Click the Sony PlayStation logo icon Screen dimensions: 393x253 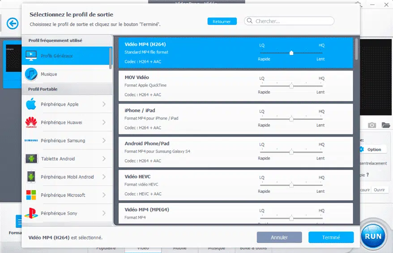[31, 213]
